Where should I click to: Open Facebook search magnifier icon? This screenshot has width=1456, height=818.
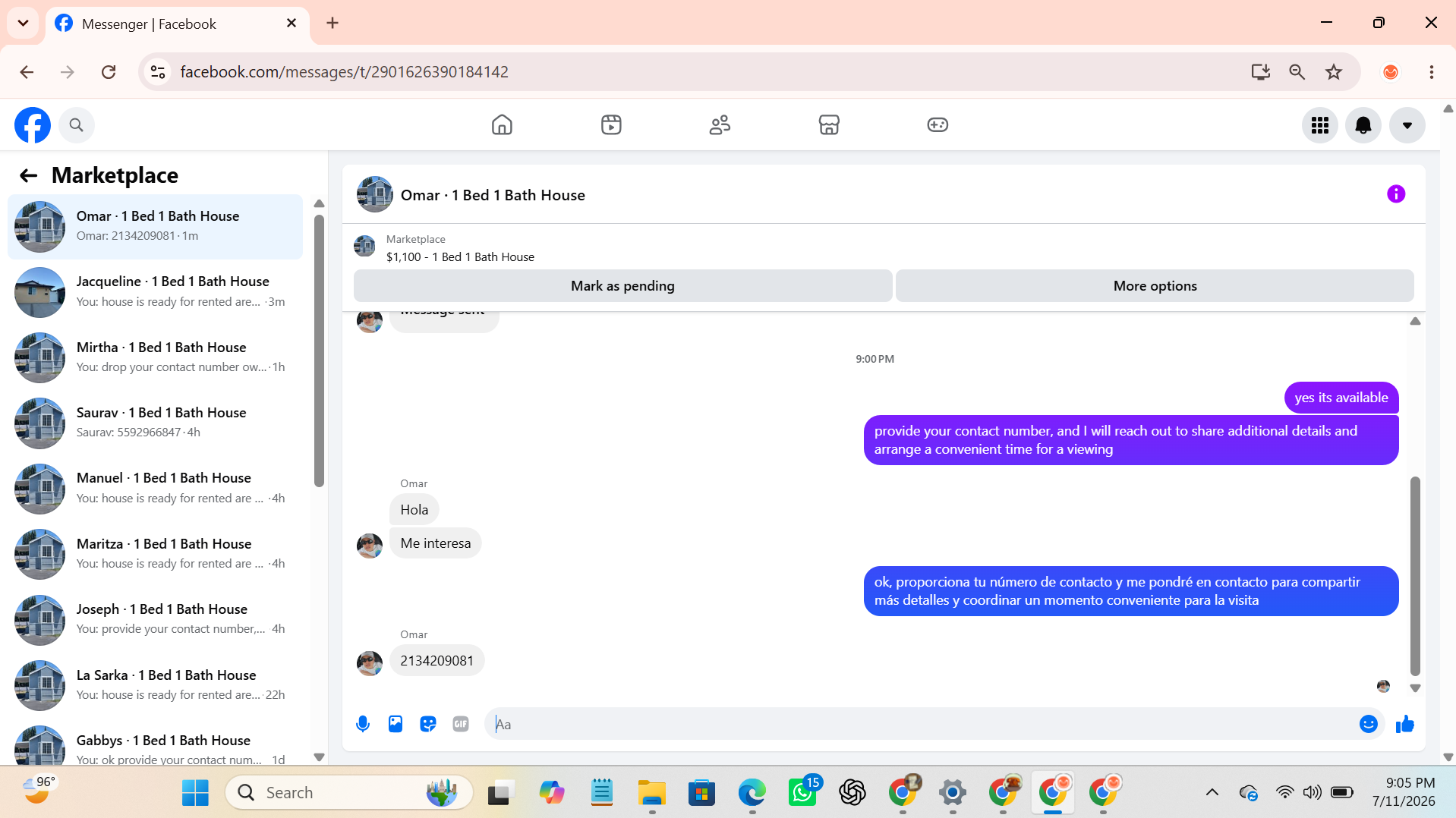pos(76,125)
